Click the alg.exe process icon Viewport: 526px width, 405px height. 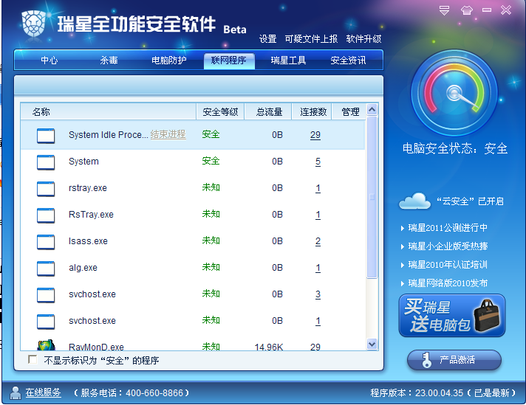pyautogui.click(x=46, y=269)
